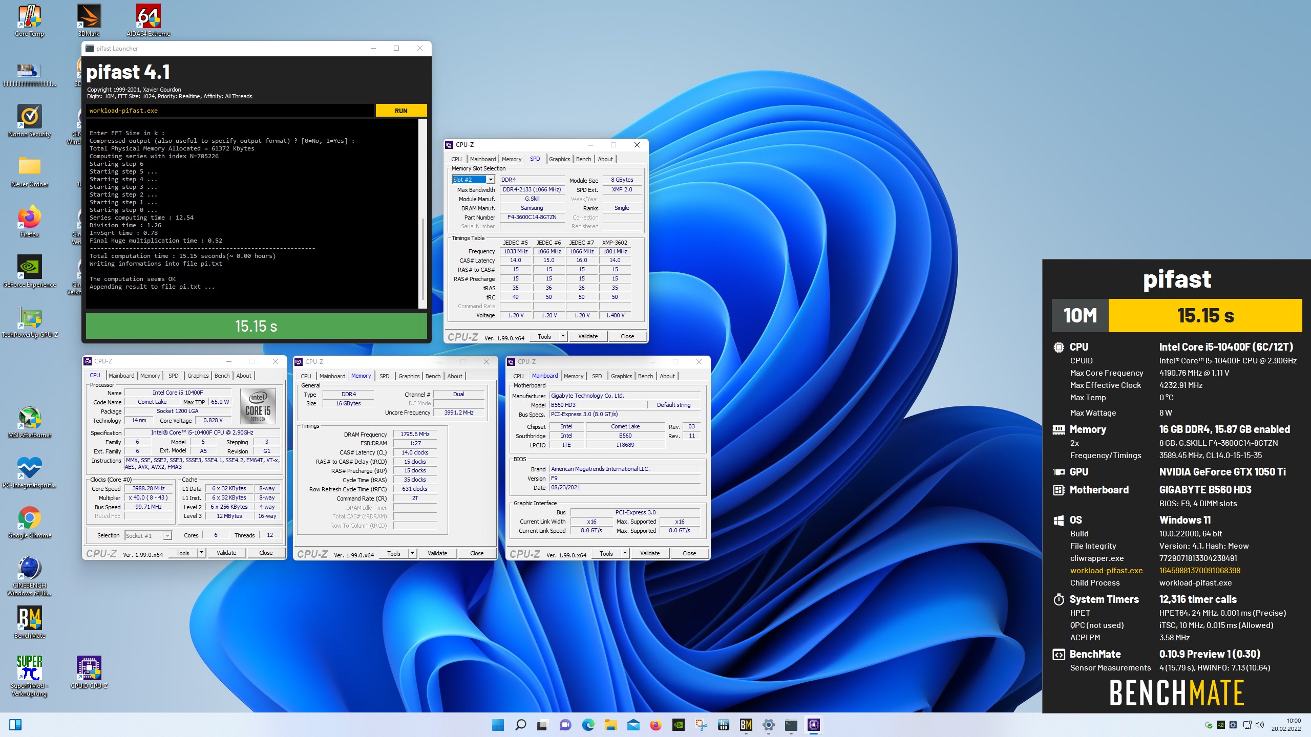The image size is (1311, 737).
Task: Click Part Number F4-3600C14-8GTZN field
Action: (x=532, y=217)
